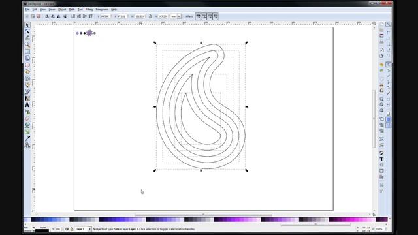This screenshot has height=235, width=418.
Task: Click the black stroke color swatch
Action: coord(42,230)
